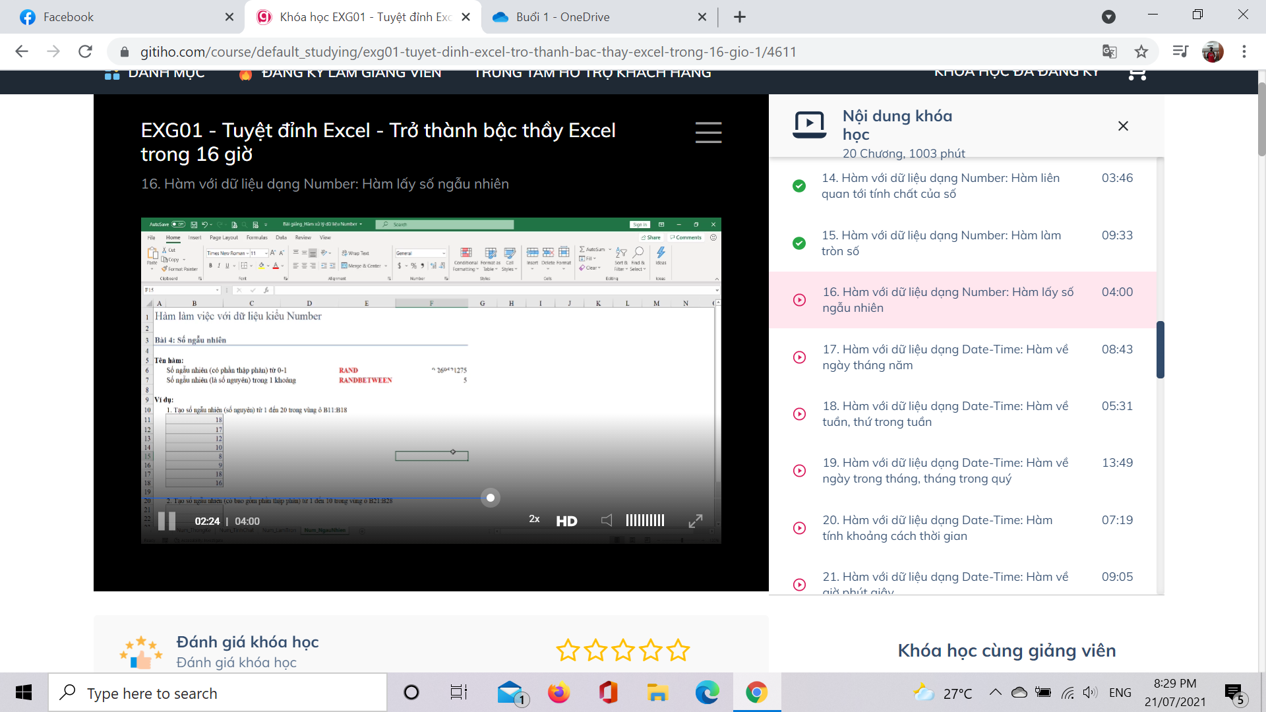This screenshot has width=1266, height=712.
Task: Open the hamburger menu beside course title
Action: pyautogui.click(x=708, y=132)
